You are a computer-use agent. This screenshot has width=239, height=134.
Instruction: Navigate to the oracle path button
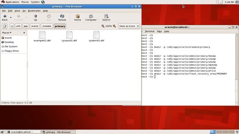coord(35,26)
